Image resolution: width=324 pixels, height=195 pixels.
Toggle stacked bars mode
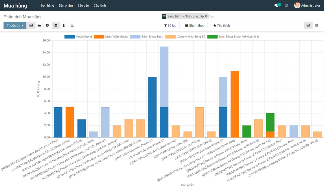click(56, 25)
